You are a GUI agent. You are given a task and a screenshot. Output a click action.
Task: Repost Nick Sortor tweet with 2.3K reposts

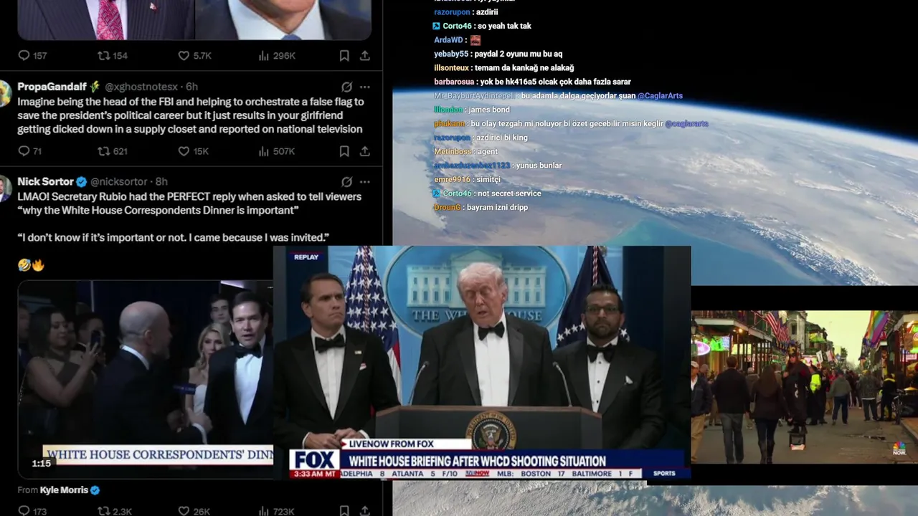click(115, 511)
